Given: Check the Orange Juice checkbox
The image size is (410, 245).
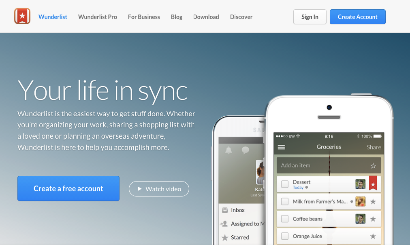Looking at the screenshot, I should [285, 236].
